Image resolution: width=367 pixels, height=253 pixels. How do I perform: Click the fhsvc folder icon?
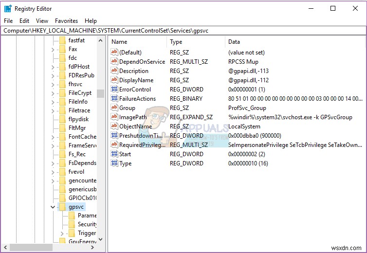(x=62, y=84)
